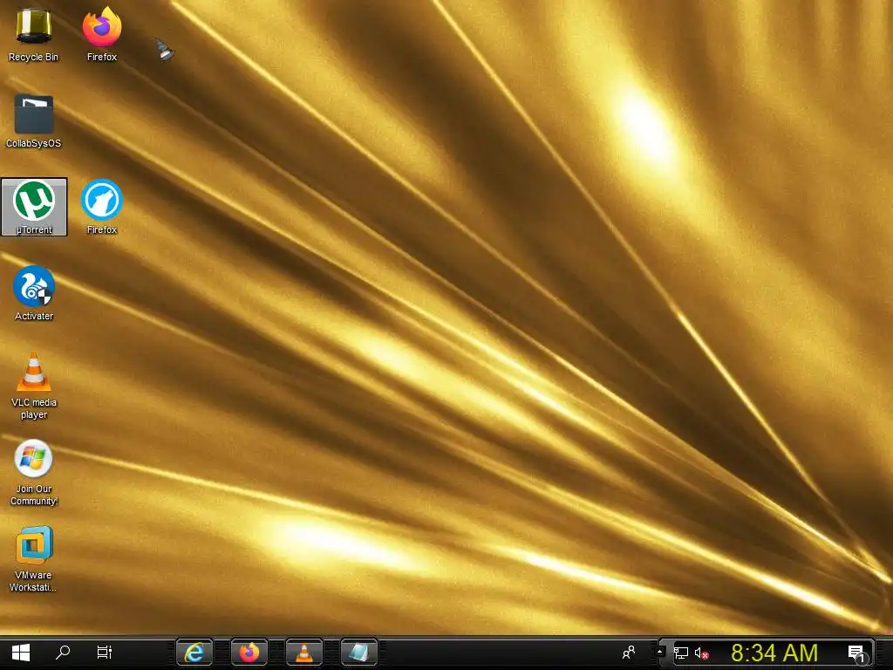Image resolution: width=893 pixels, height=670 pixels.
Task: Select the VMware Workstation desktop icon
Action: pos(34,559)
